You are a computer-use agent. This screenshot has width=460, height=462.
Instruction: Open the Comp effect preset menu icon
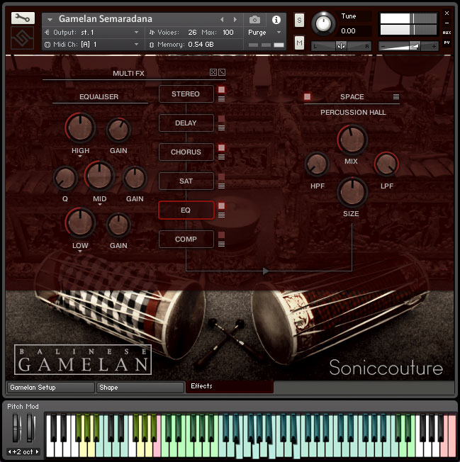221,244
